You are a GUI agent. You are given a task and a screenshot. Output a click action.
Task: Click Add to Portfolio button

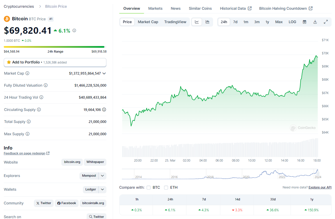pyautogui.click(x=55, y=62)
